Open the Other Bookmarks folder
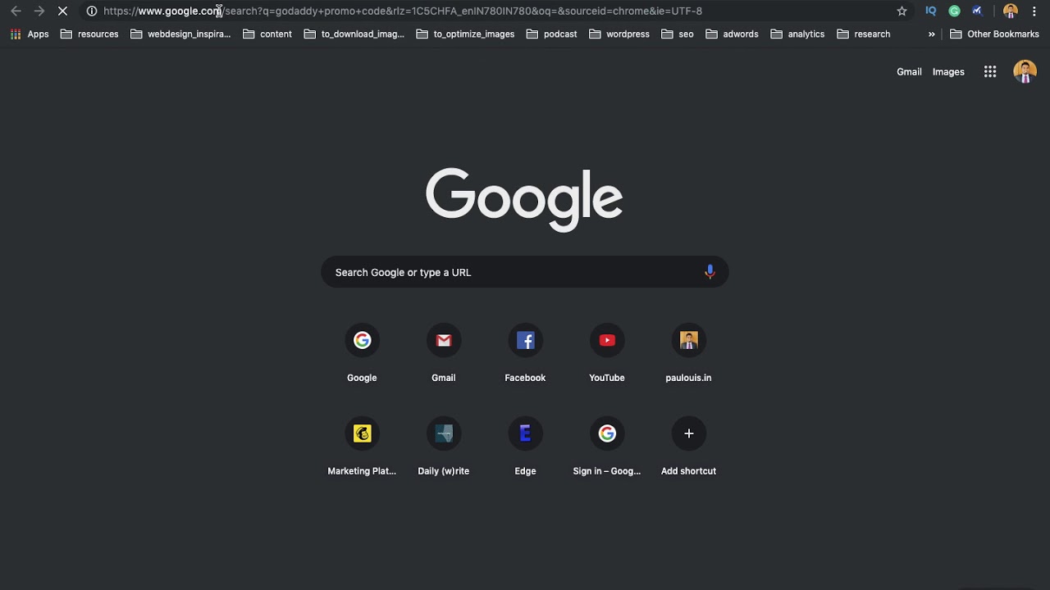 tap(994, 34)
